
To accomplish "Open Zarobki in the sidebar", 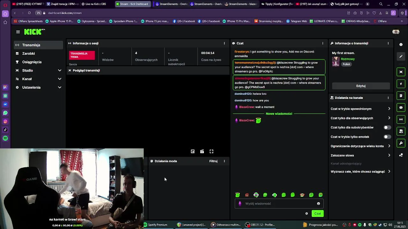I will (38, 53).
